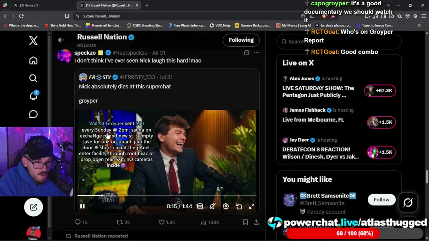Open the video picture-in-picture button

(x=239, y=207)
